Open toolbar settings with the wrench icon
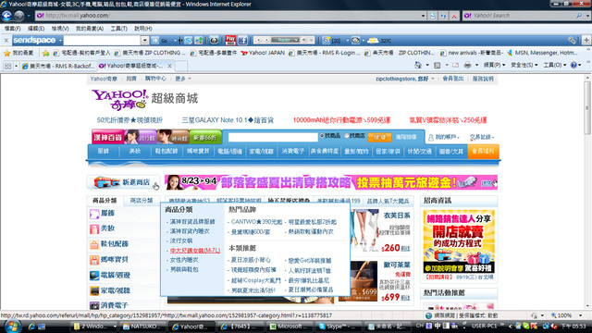 click(x=572, y=40)
